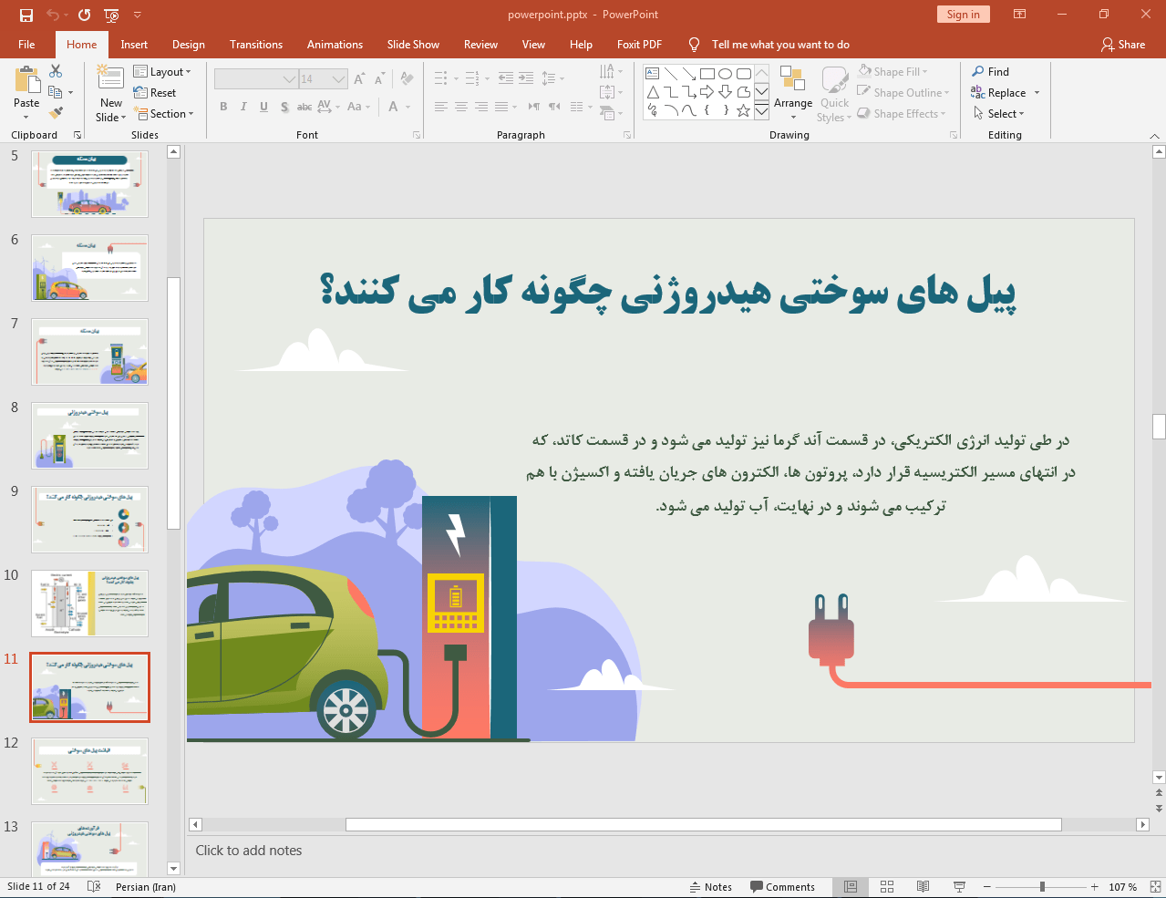Open the Layout dropdown
This screenshot has height=898, width=1166.
coord(162,71)
